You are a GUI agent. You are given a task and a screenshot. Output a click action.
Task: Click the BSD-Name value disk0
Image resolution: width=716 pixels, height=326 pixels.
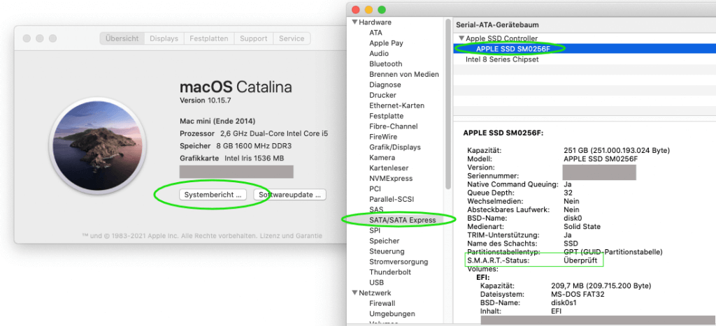pyautogui.click(x=573, y=218)
